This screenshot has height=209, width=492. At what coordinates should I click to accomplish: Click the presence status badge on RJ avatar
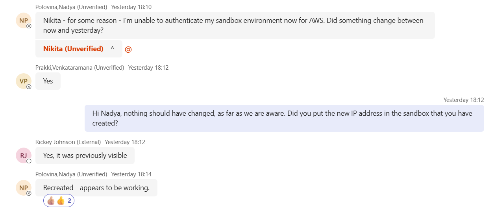(29, 161)
